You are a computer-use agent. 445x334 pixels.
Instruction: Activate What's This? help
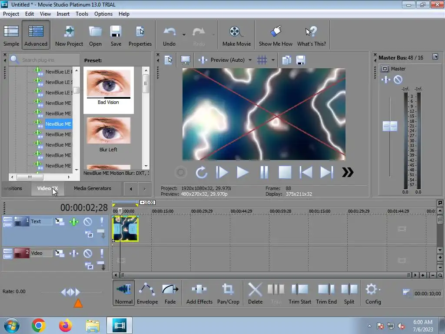click(311, 36)
